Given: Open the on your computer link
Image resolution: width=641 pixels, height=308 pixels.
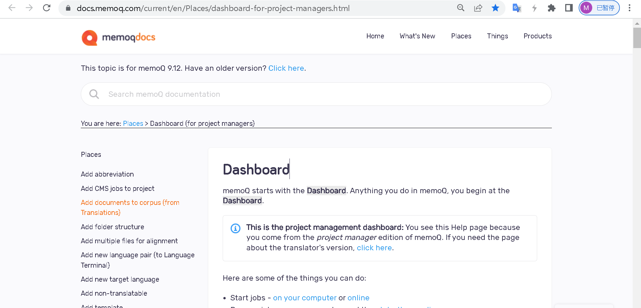Looking at the screenshot, I should [x=305, y=298].
